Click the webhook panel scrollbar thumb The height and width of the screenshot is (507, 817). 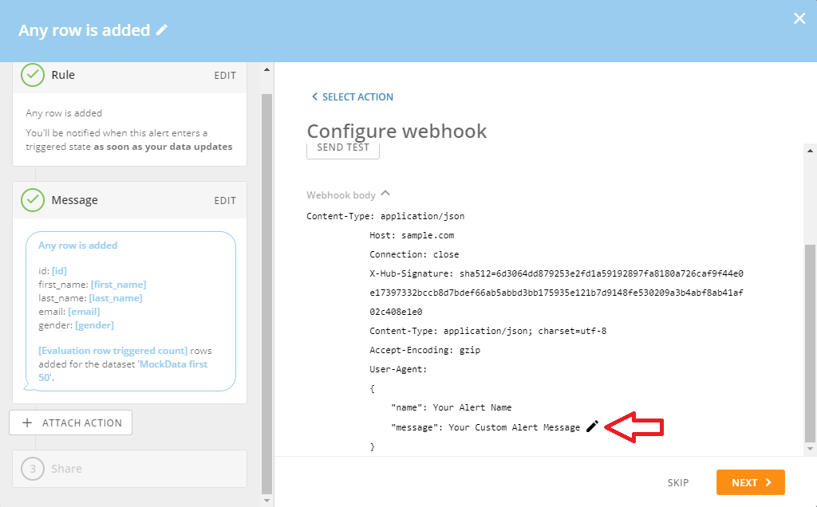pos(810,344)
